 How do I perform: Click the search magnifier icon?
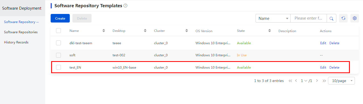point(331,18)
